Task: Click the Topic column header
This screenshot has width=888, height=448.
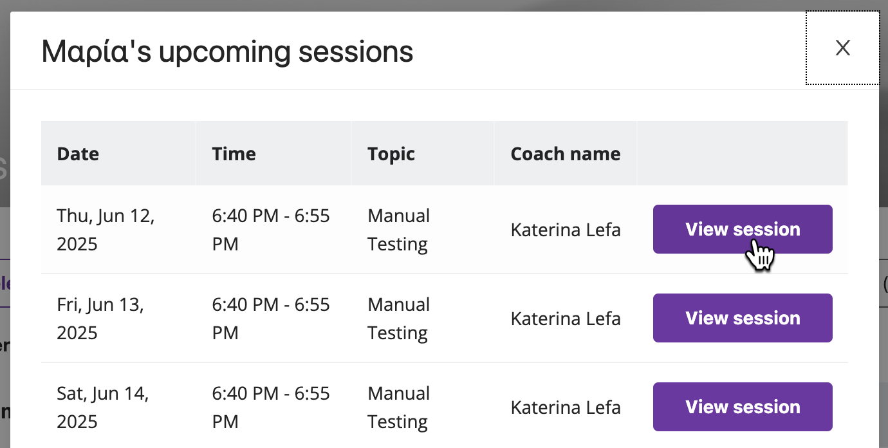Action: (391, 154)
